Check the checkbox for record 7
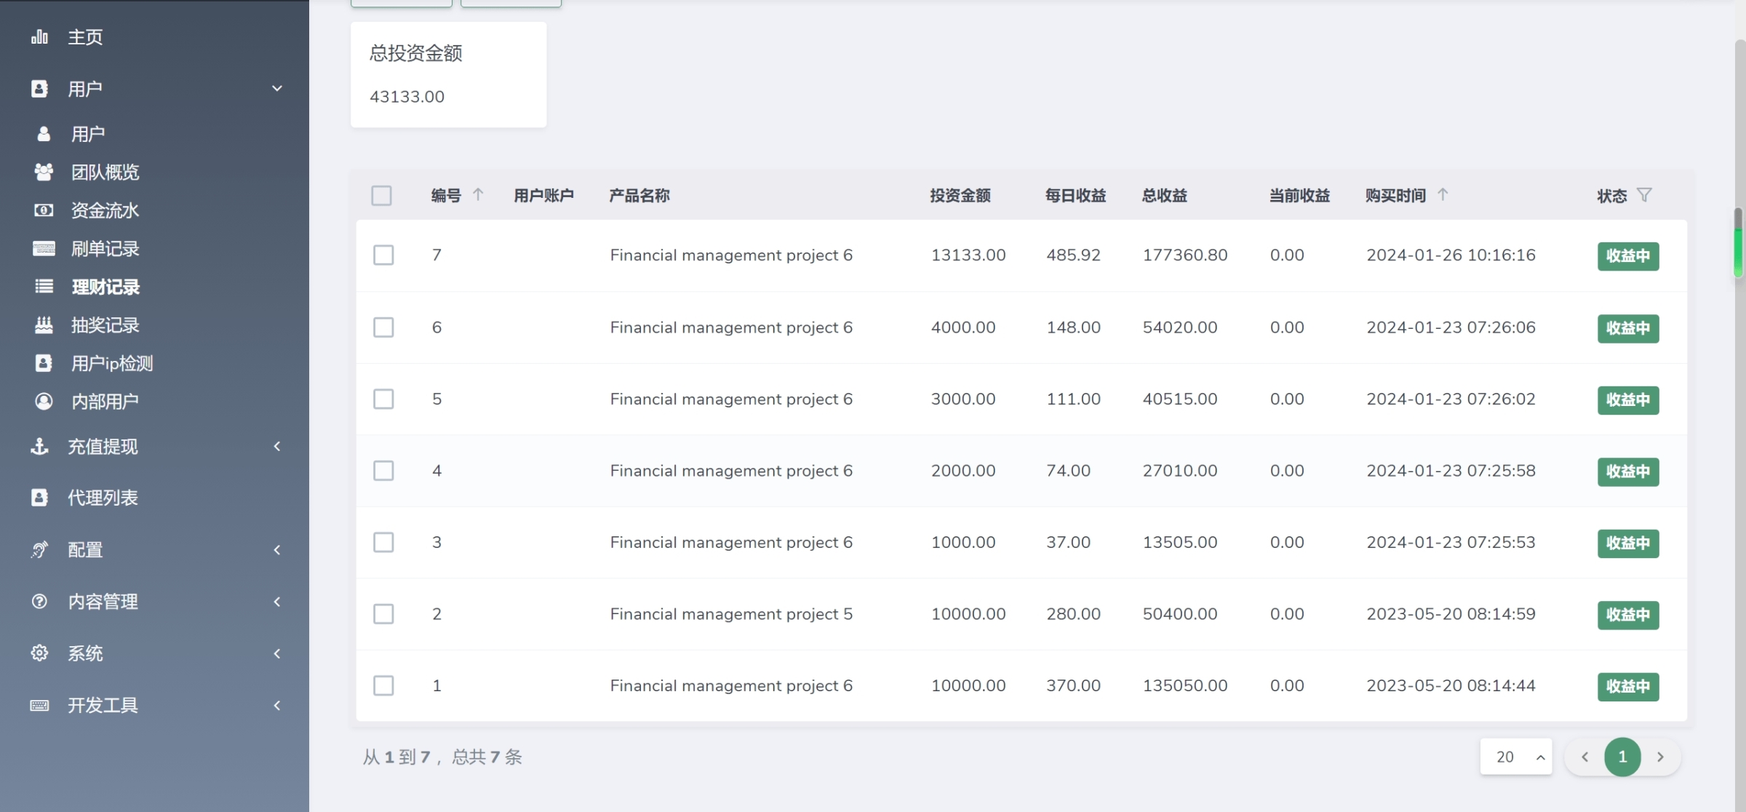Image resolution: width=1746 pixels, height=812 pixels. 383,255
